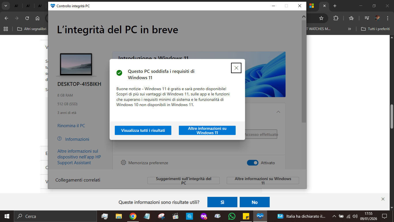The width and height of the screenshot is (394, 222).
Task: Bookmark this page with star icon
Action: (x=321, y=18)
